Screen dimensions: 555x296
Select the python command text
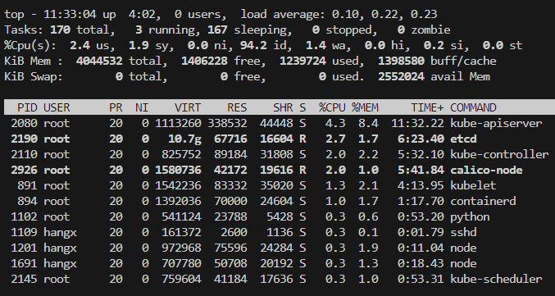[470, 217]
